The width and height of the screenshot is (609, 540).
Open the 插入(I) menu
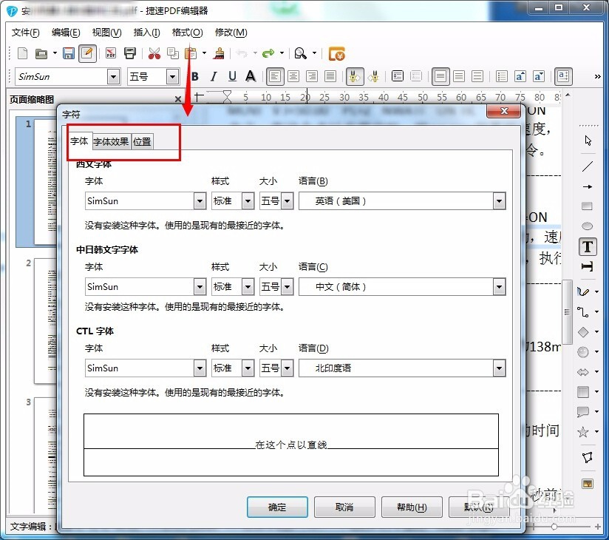pyautogui.click(x=145, y=33)
